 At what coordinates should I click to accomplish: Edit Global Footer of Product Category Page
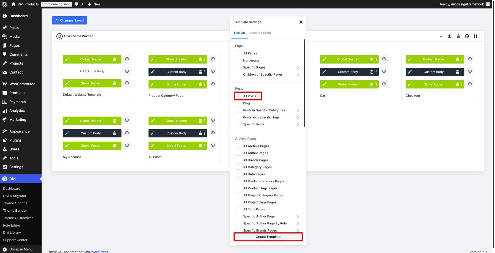(153, 84)
